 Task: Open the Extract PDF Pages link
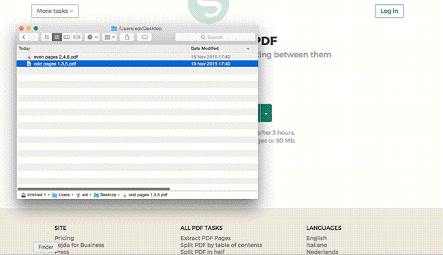tap(205, 238)
